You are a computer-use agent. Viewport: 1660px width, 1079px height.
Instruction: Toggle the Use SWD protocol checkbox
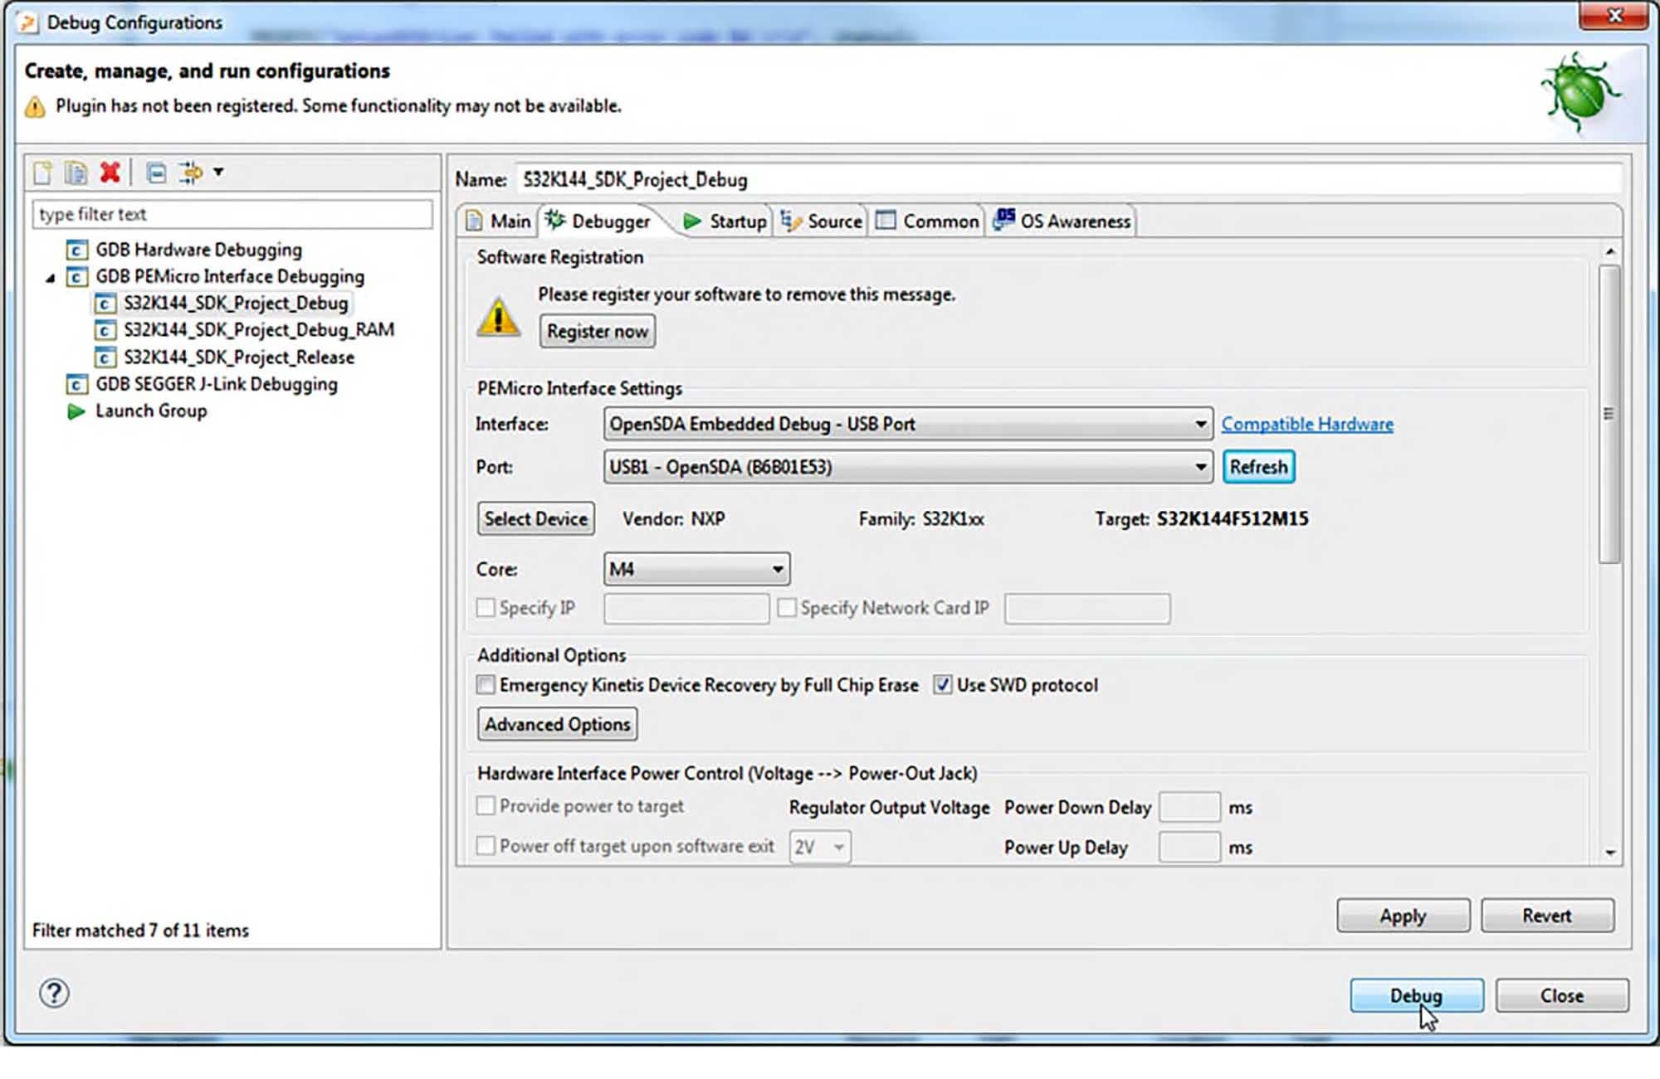point(942,685)
